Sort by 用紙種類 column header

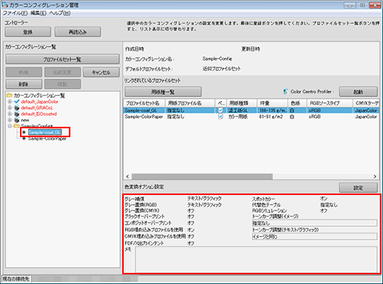pos(242,103)
